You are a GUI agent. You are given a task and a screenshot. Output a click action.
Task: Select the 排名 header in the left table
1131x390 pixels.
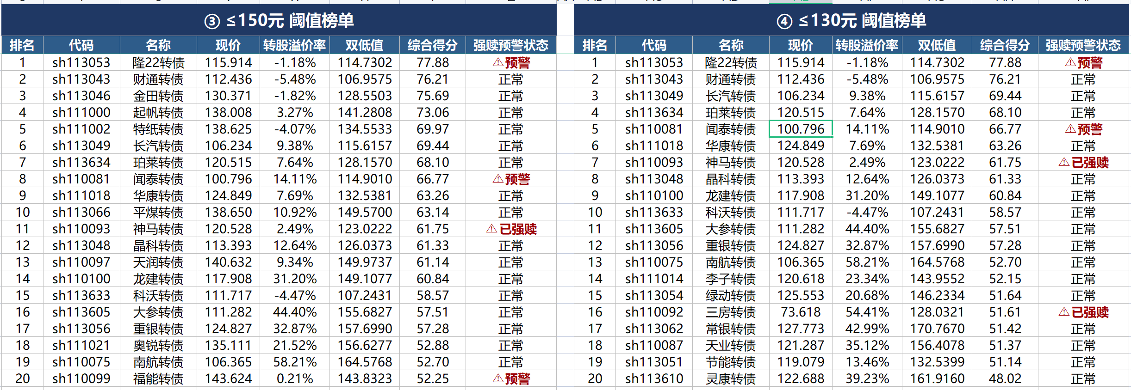click(22, 45)
